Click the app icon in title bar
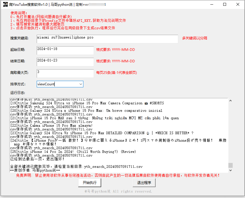The height and width of the screenshot is (198, 245). pyautogui.click(x=5, y=4)
